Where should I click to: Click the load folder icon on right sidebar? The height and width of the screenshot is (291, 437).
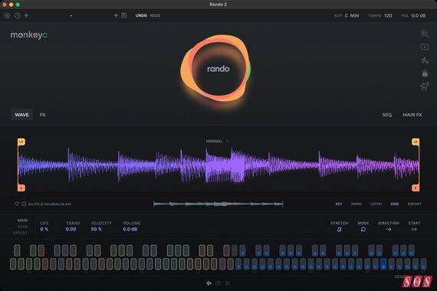coord(425,47)
